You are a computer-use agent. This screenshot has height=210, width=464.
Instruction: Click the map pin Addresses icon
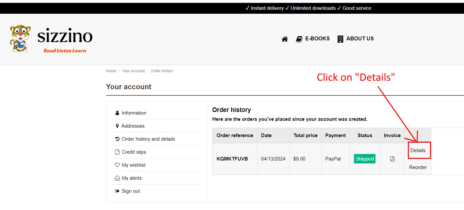pyautogui.click(x=117, y=126)
